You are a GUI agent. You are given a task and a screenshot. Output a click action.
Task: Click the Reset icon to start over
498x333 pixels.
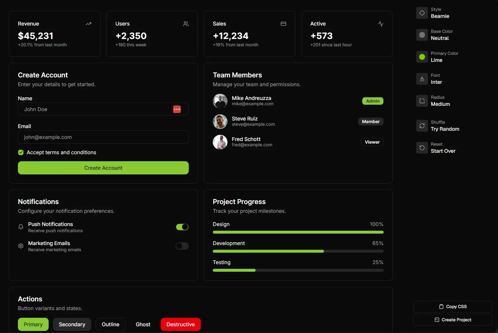422,148
